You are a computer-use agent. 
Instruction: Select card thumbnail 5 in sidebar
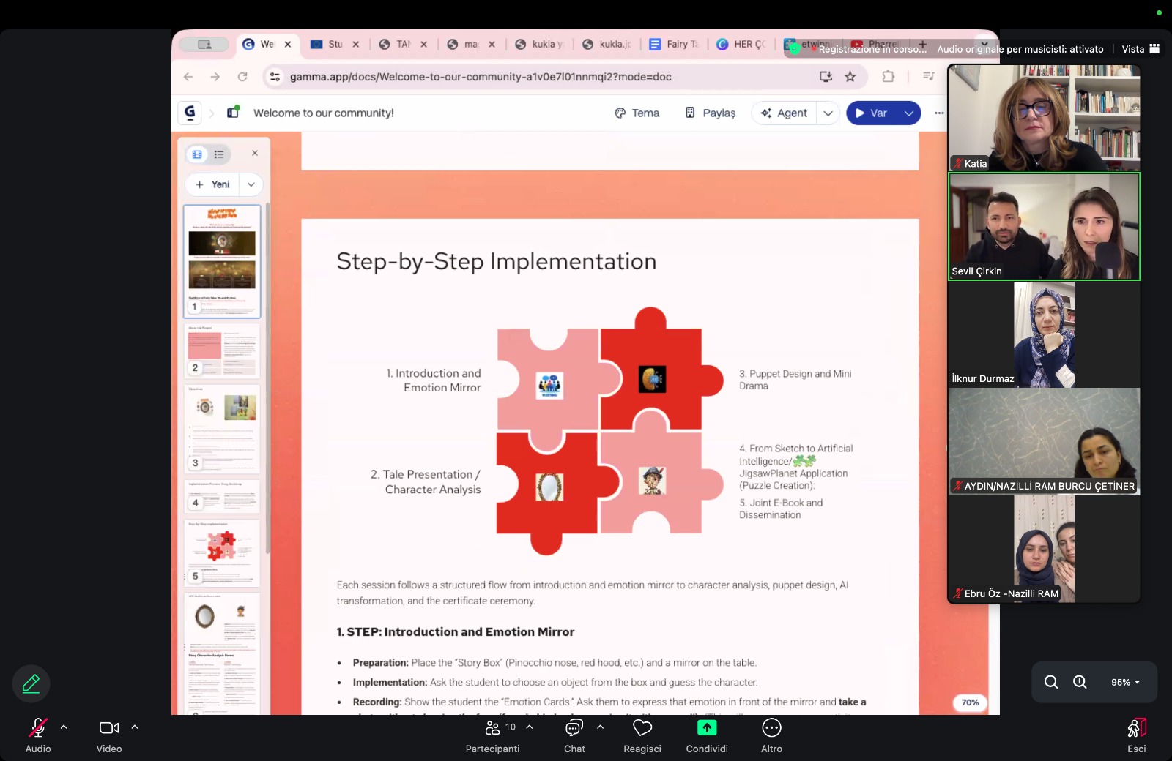coord(222,552)
